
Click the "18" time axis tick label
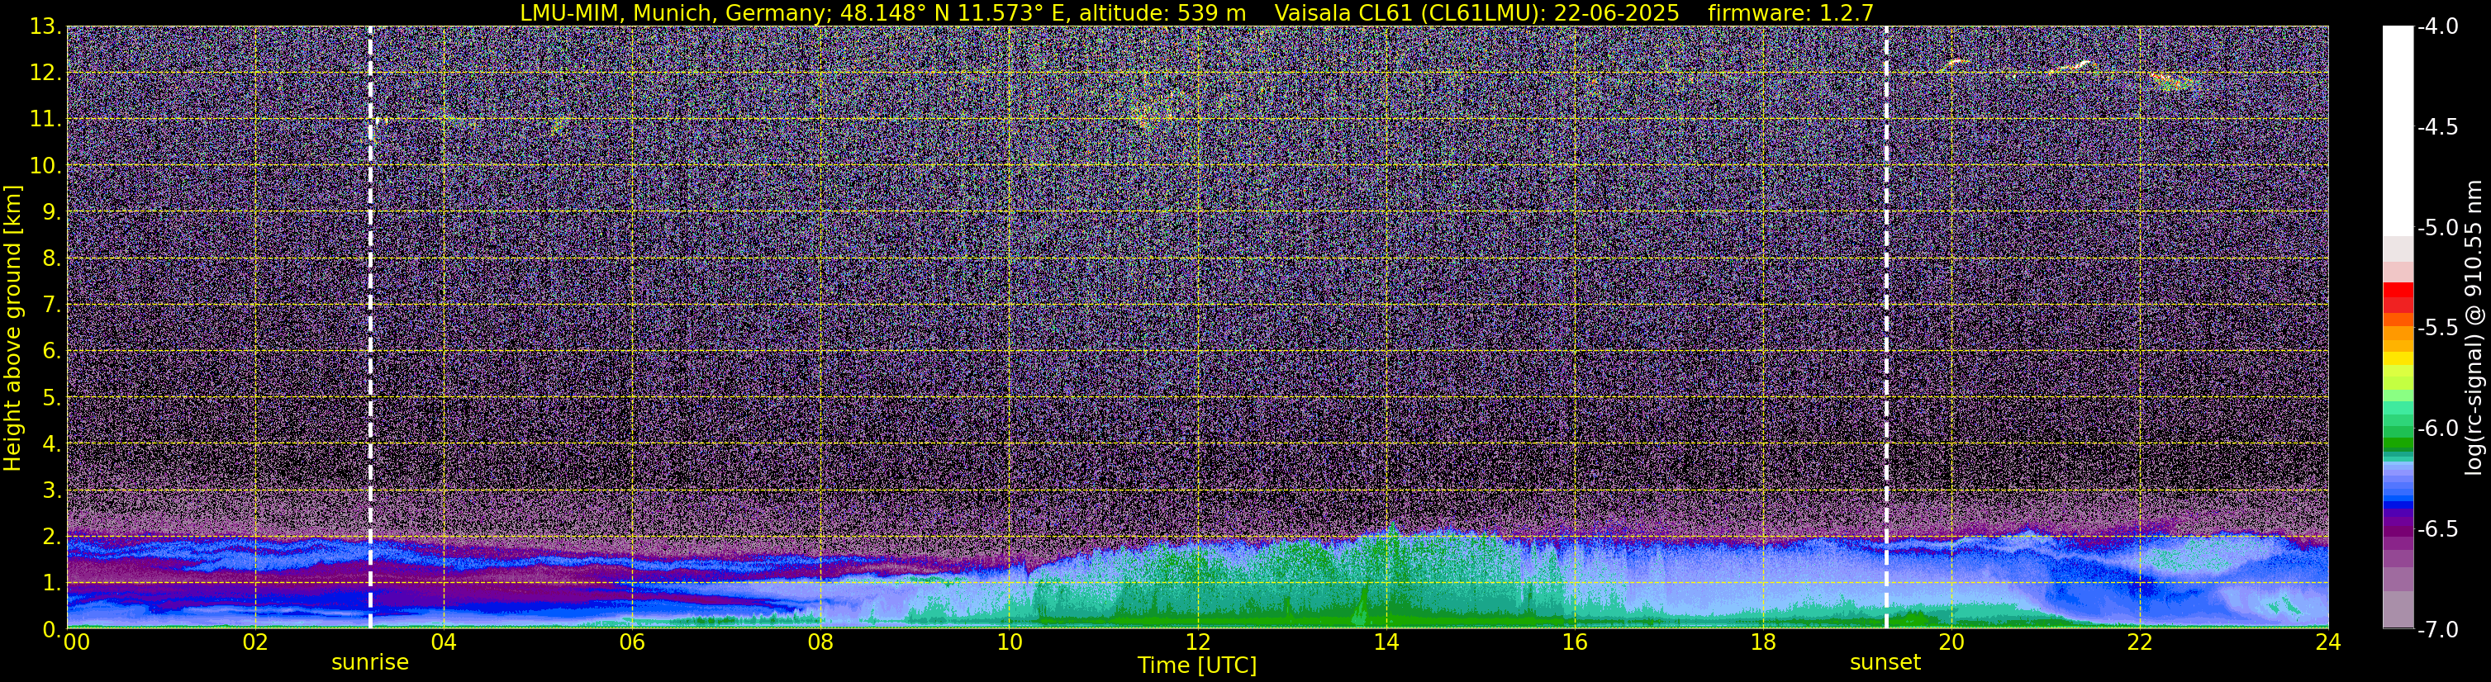click(1764, 642)
